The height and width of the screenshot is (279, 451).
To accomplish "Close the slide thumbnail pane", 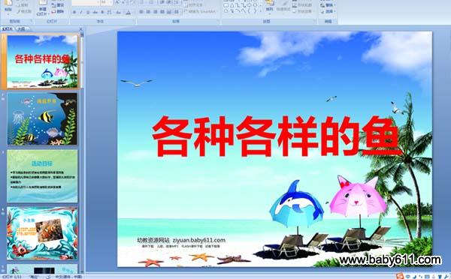I will (x=81, y=28).
